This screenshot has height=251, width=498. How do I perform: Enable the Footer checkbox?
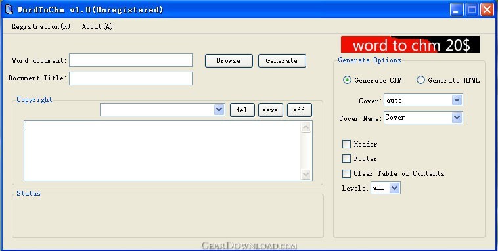pos(346,158)
